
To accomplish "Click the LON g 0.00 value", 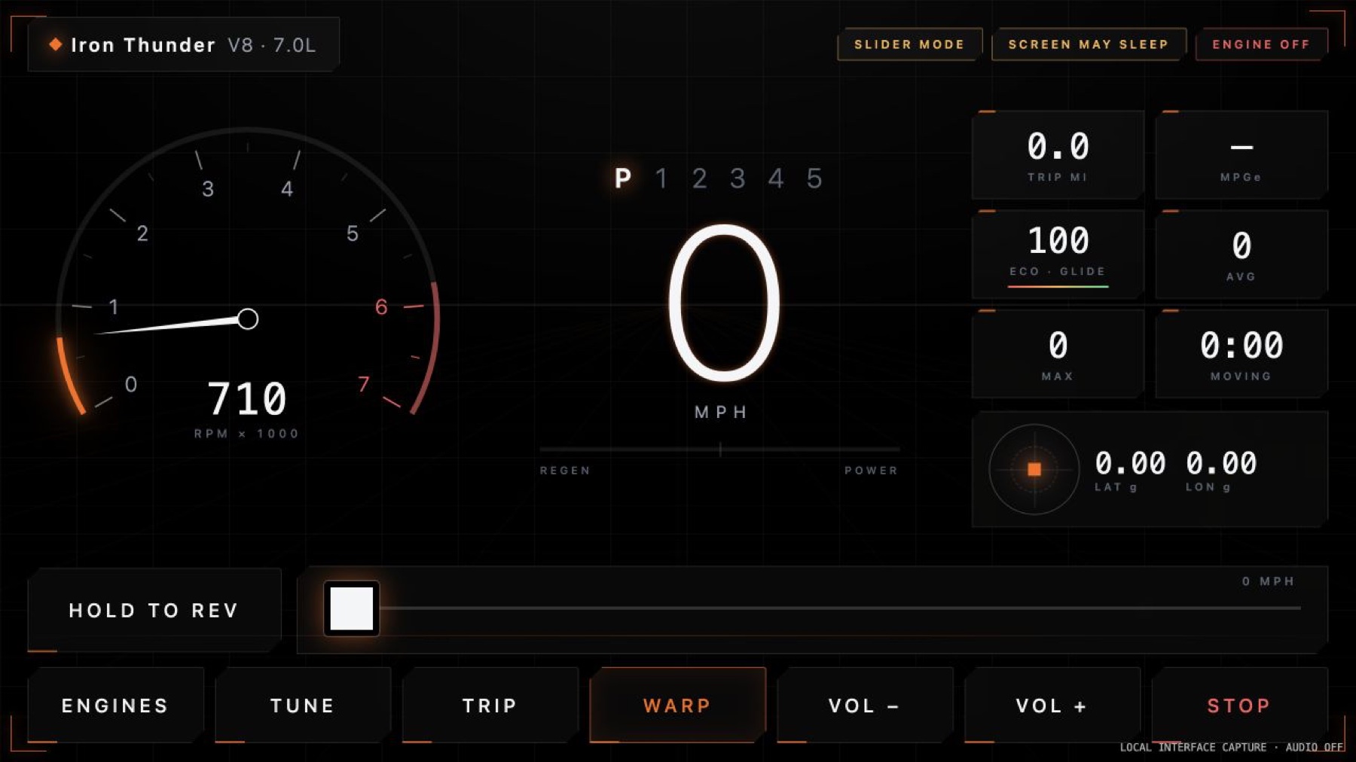I will tap(1221, 463).
